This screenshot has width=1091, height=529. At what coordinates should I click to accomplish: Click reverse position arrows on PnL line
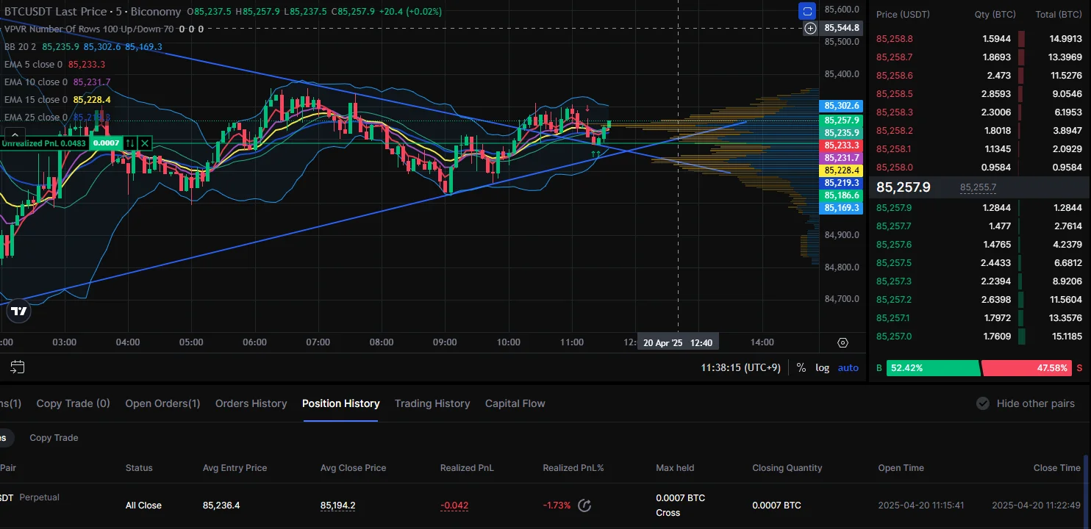tap(129, 143)
